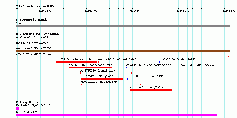Click the 41168000 ruler tick label

point(137,11)
